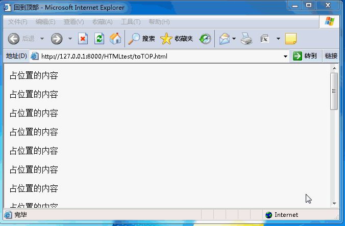Click the vertical scrollbar down arrow
Screen dimensions: 345x226
pos(334,204)
